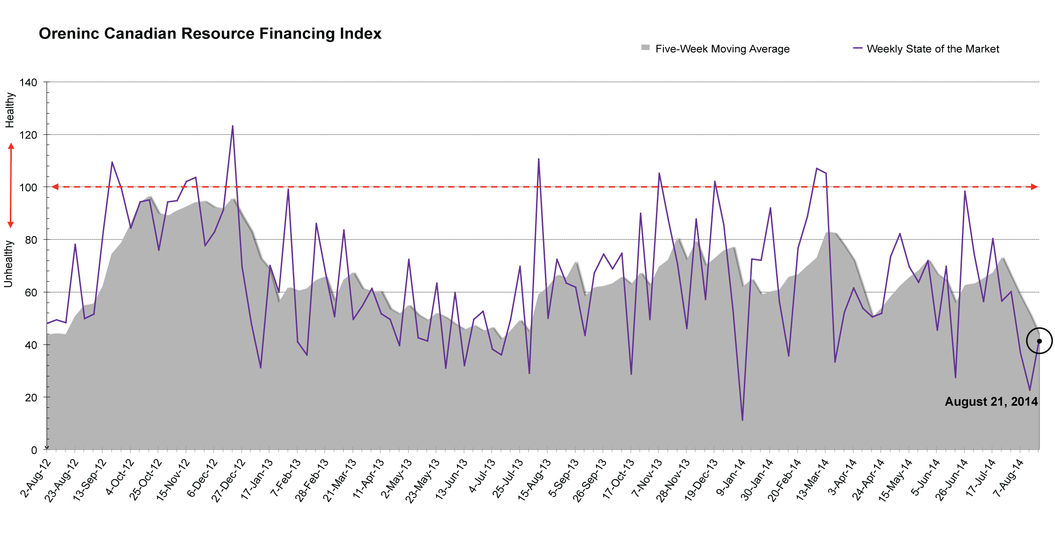
Task: Click the 15-Aug-13 date label
Action: pyautogui.click(x=534, y=480)
